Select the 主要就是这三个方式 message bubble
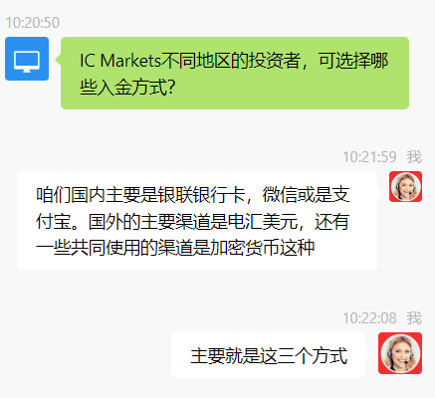 pos(268,355)
